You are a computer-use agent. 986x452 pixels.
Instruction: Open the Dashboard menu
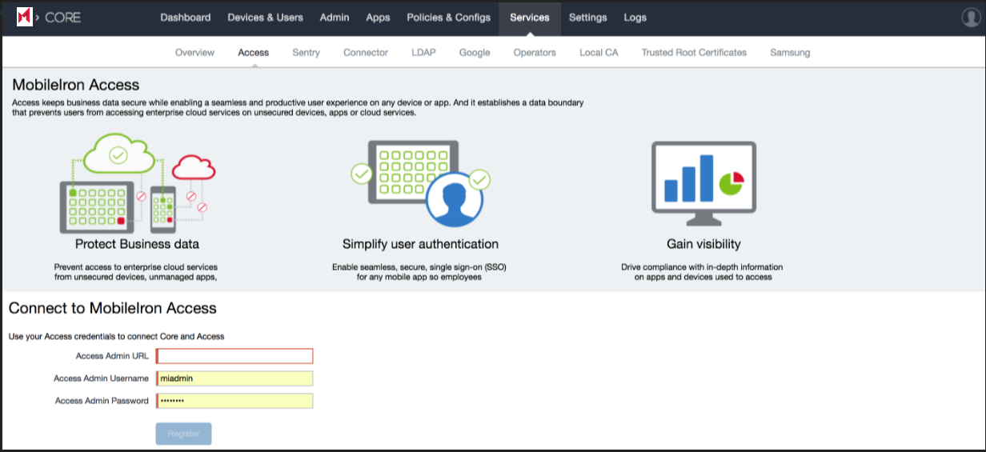coord(186,18)
